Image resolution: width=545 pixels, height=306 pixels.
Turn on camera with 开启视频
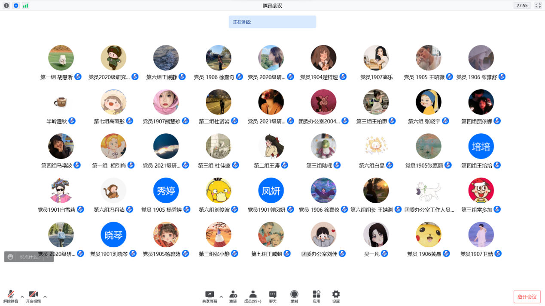33,296
